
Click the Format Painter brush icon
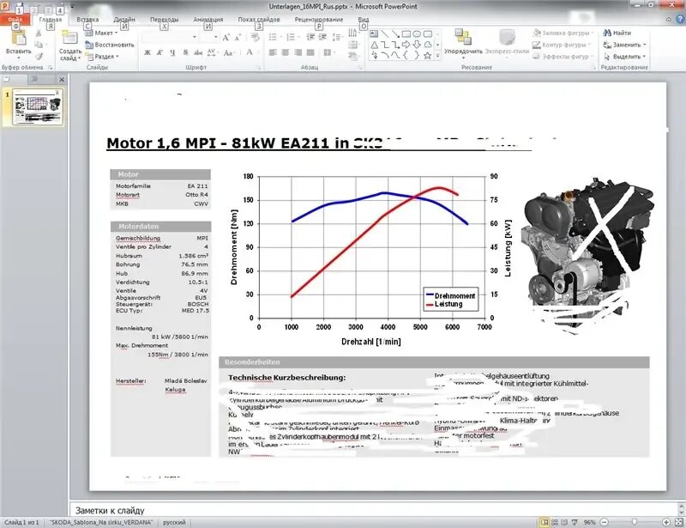coord(39,56)
